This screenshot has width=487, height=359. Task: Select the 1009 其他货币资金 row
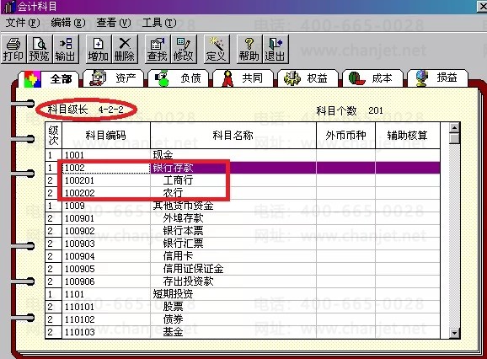[x=243, y=206]
